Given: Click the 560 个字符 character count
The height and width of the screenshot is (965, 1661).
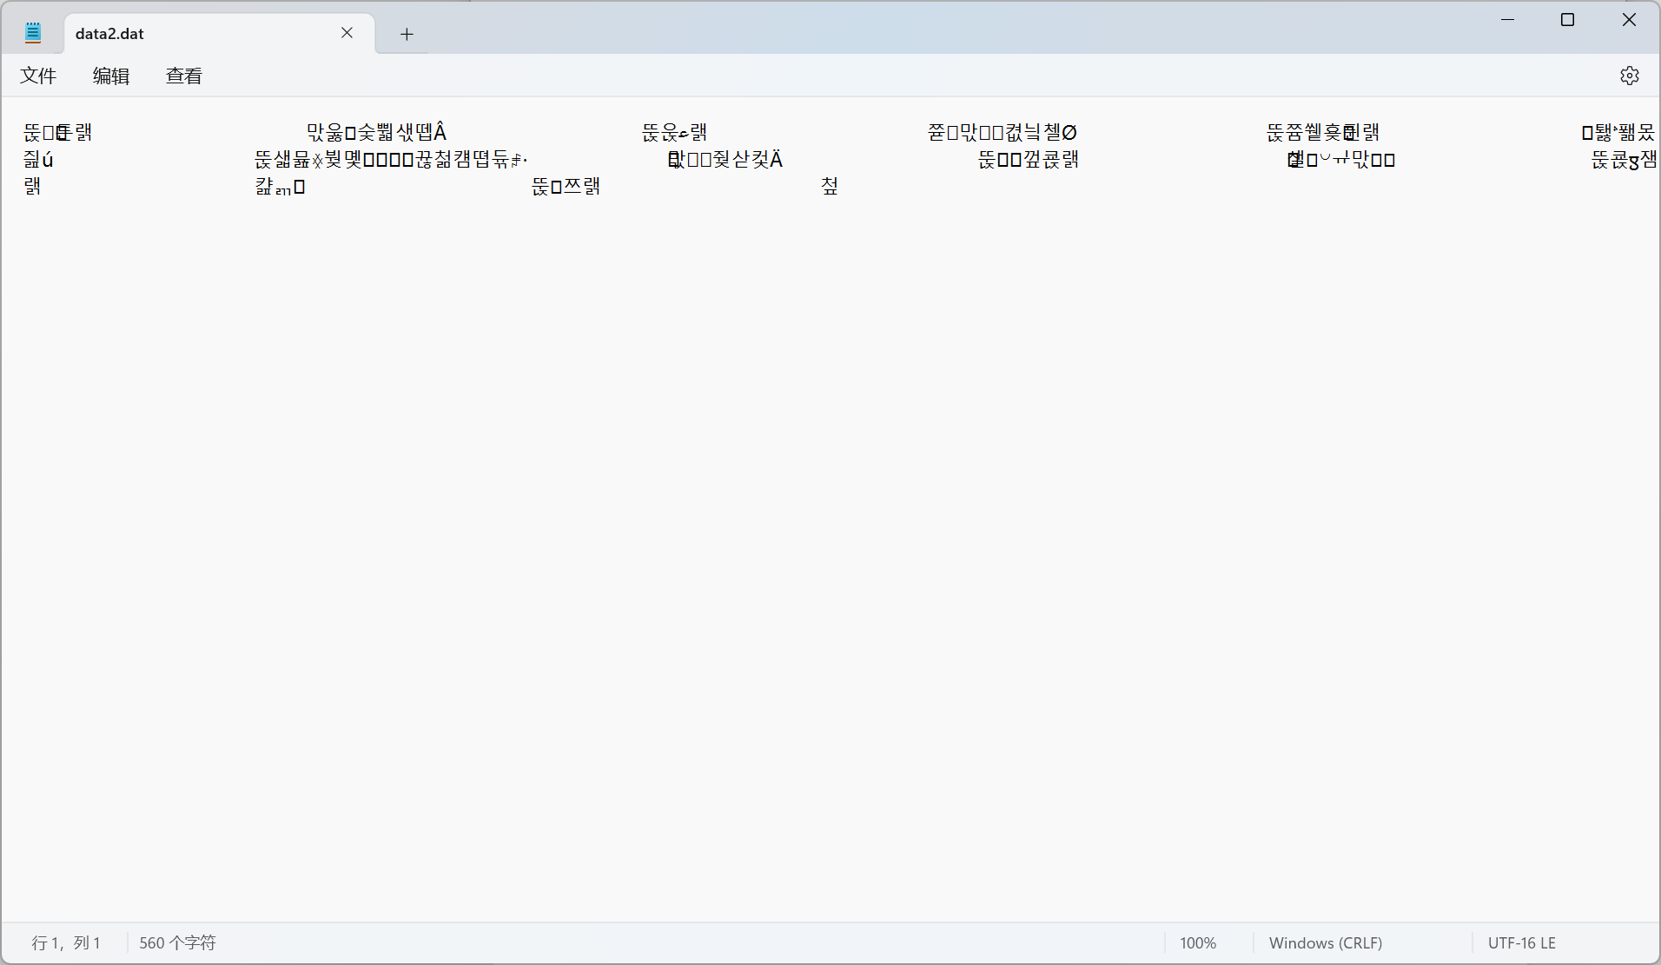Looking at the screenshot, I should pos(177,943).
